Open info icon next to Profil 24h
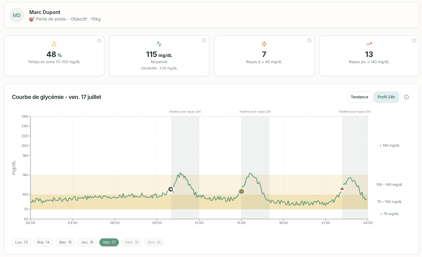The height and width of the screenshot is (257, 422). [x=406, y=97]
